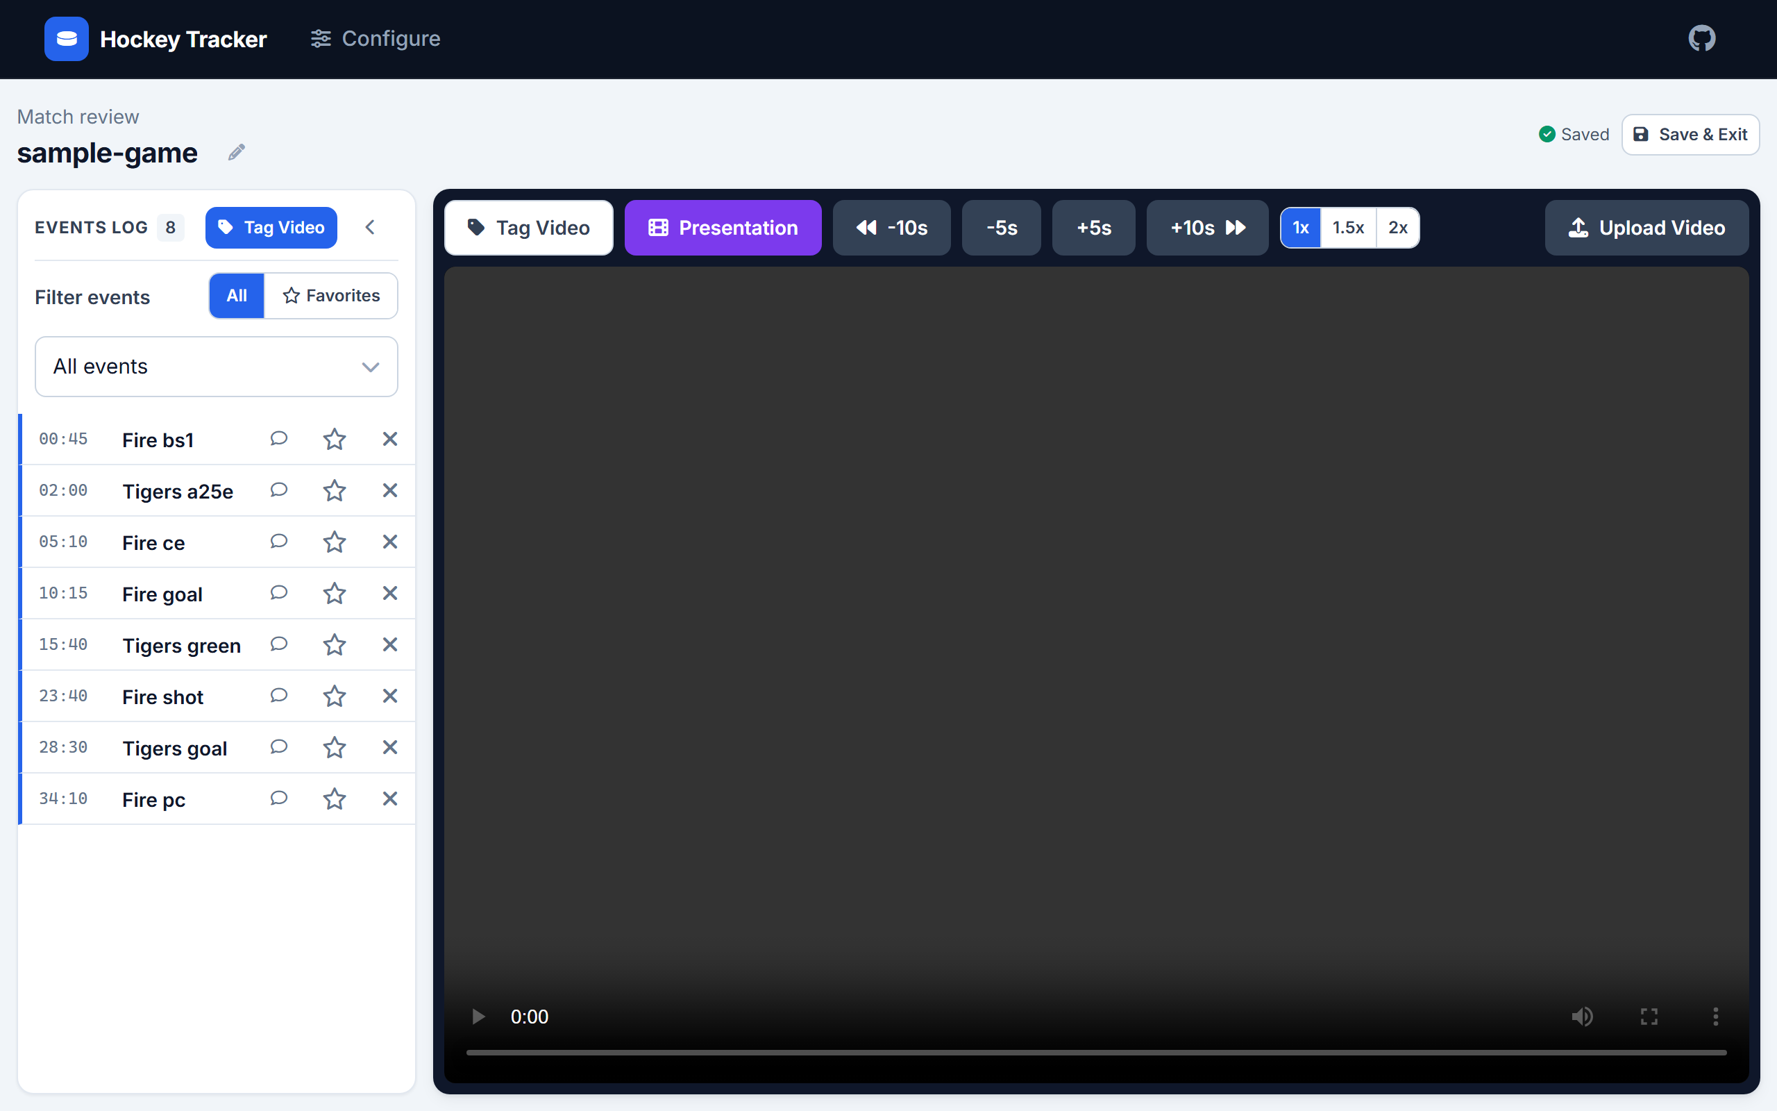The image size is (1777, 1111).
Task: Open video more options menu
Action: 1715,1016
